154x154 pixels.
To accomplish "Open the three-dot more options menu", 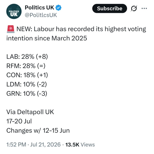I will pos(144,8).
